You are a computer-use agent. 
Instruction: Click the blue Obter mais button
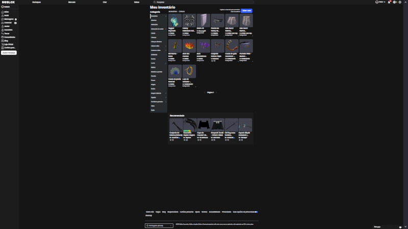[x=247, y=10]
